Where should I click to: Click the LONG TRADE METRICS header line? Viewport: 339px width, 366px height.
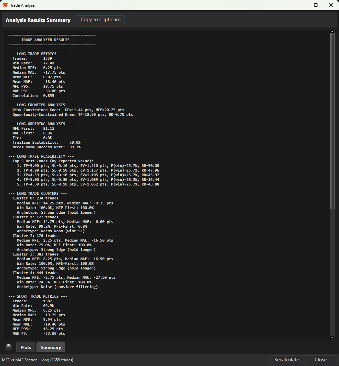[36, 54]
